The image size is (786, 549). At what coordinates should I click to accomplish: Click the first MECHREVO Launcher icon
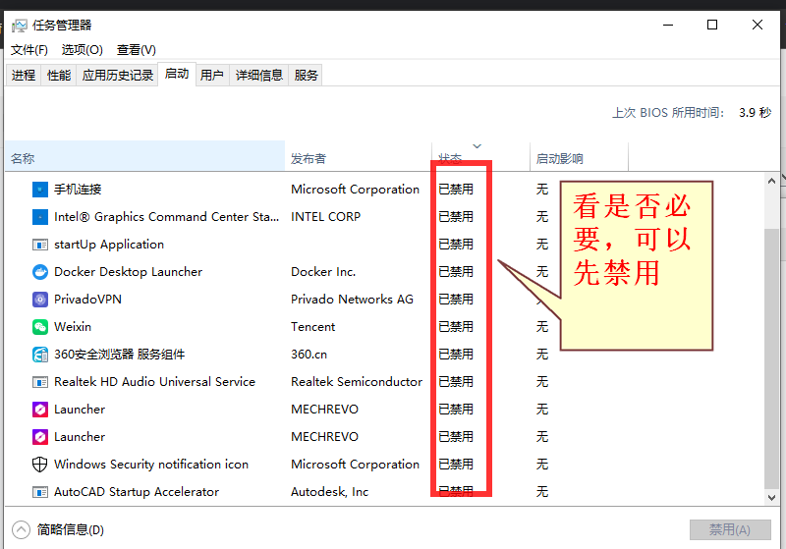point(40,410)
